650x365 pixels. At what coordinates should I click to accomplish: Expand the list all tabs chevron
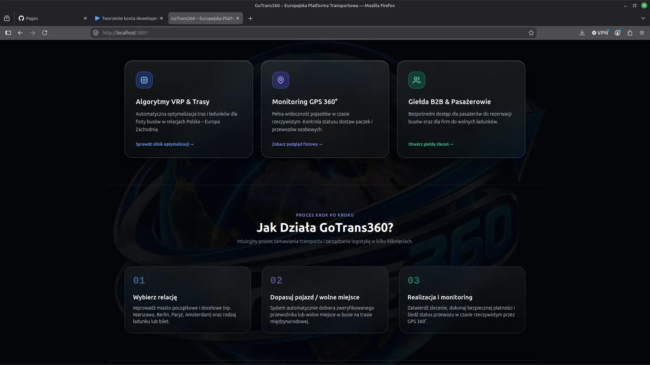[643, 18]
